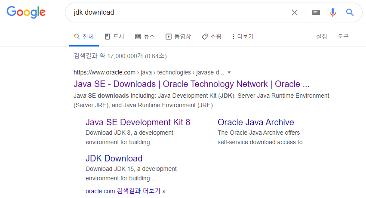Clear the search box with the X icon

point(295,12)
